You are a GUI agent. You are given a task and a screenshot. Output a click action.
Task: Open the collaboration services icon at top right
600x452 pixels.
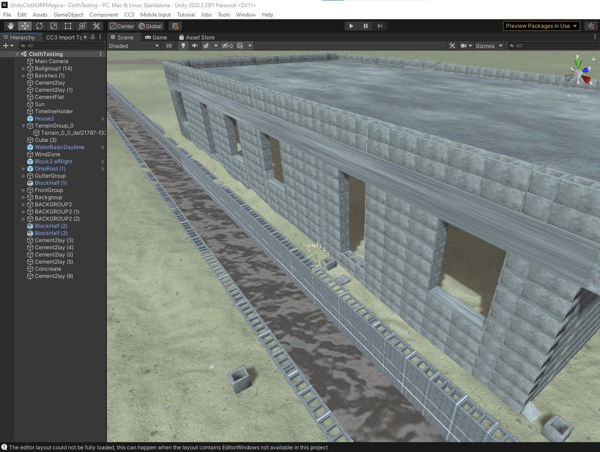(591, 26)
